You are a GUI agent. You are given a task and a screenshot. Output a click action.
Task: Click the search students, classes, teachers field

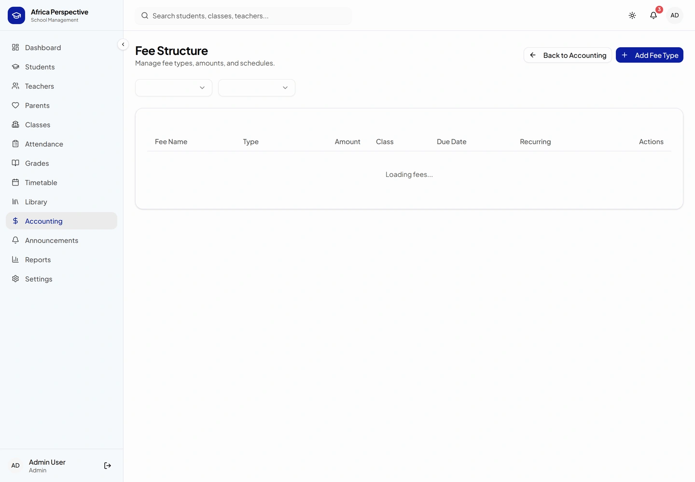tap(244, 15)
